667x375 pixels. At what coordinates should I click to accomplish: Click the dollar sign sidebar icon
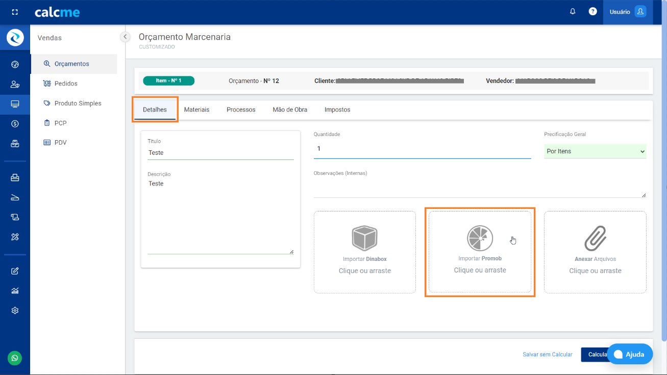15,124
